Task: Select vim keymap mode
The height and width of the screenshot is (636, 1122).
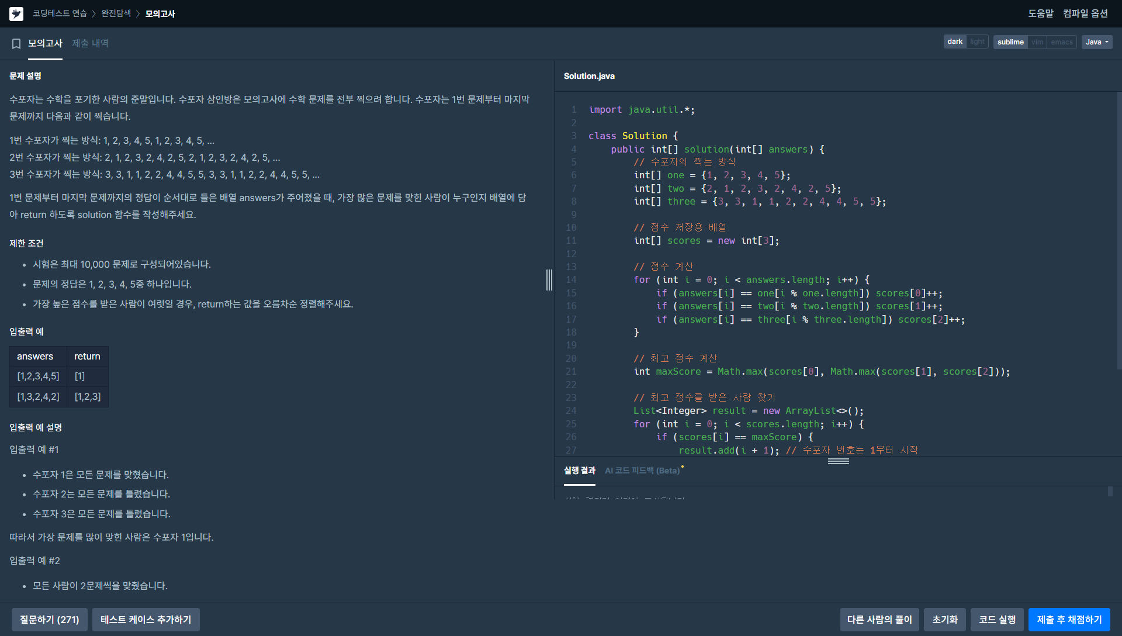Action: tap(1037, 42)
